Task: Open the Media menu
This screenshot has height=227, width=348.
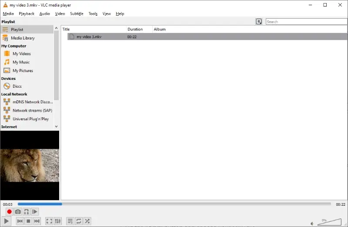Action: [x=8, y=13]
